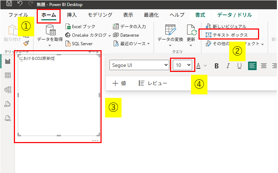Open the 表示 ribbon tab

(128, 15)
